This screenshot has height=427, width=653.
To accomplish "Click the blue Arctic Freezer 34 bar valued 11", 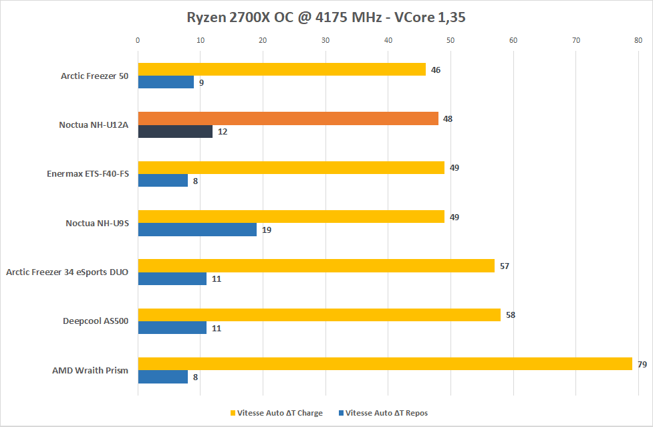I will click(172, 278).
